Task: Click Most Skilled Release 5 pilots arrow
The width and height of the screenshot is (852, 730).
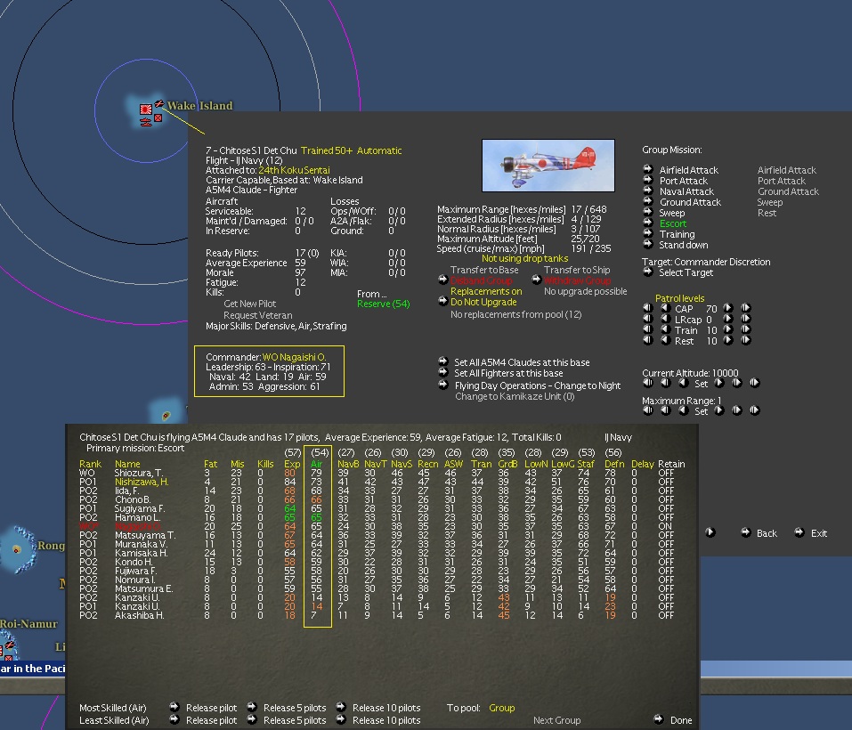Action: click(252, 707)
